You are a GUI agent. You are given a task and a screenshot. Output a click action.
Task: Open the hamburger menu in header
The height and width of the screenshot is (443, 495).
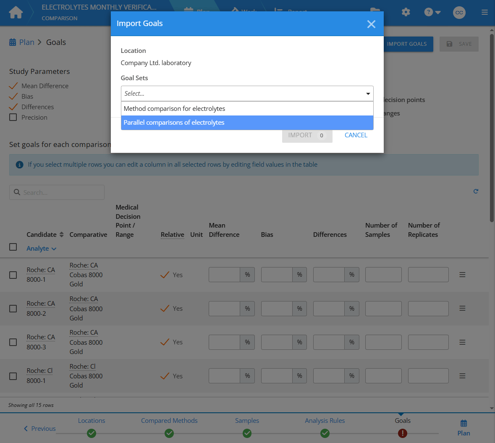pos(485,13)
